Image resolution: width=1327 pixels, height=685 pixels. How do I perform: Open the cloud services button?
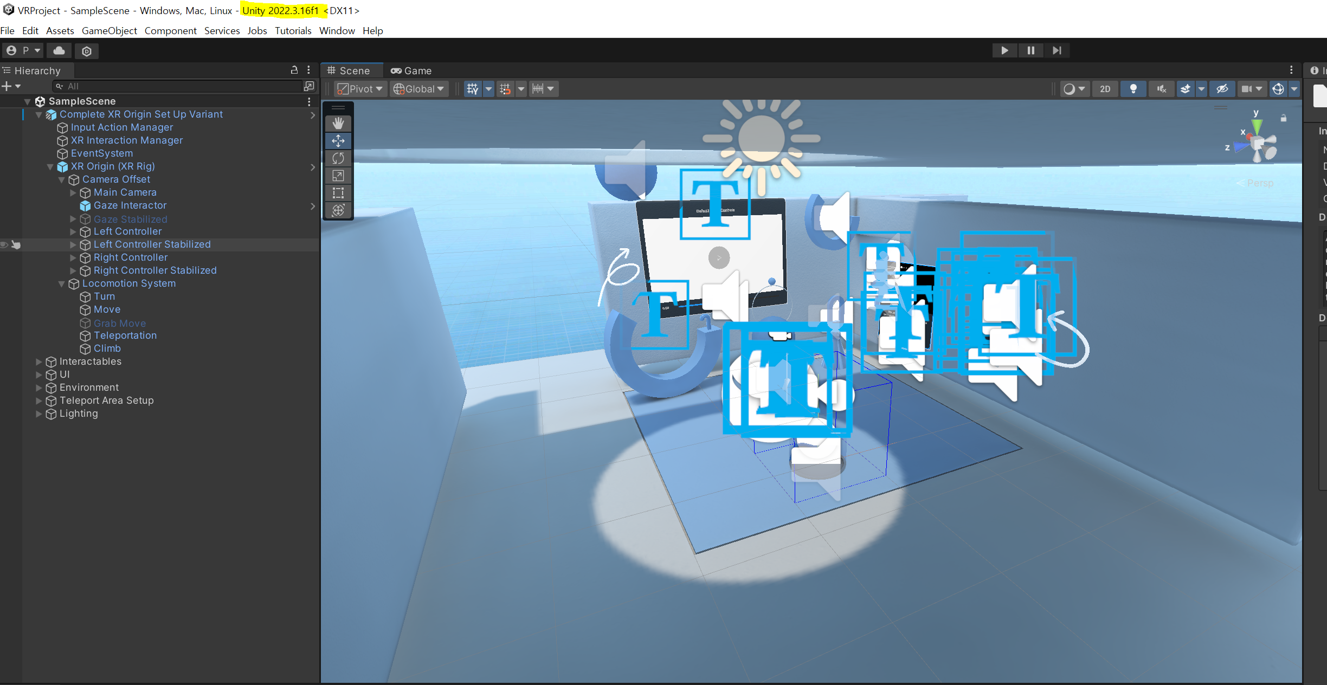click(59, 50)
